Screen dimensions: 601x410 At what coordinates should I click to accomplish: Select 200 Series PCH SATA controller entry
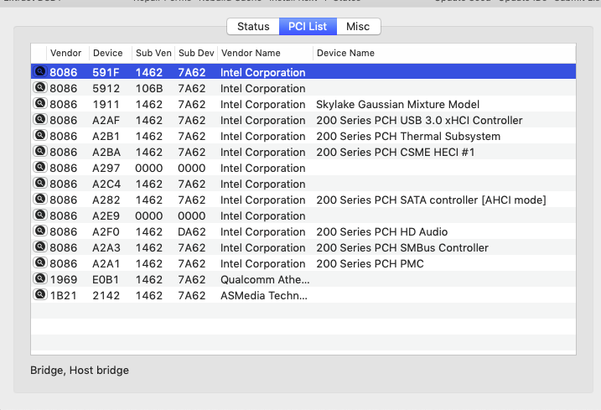431,200
